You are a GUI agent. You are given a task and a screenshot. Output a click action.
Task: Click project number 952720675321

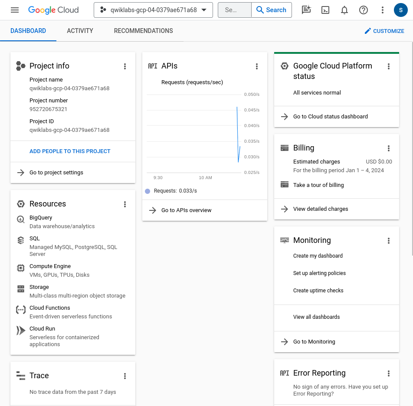[48, 109]
